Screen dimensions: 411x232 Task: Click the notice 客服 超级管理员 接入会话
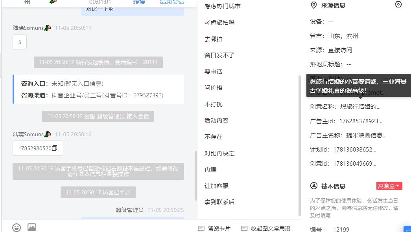(98, 116)
